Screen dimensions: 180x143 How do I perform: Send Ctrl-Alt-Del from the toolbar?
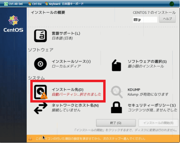coord(16,4)
